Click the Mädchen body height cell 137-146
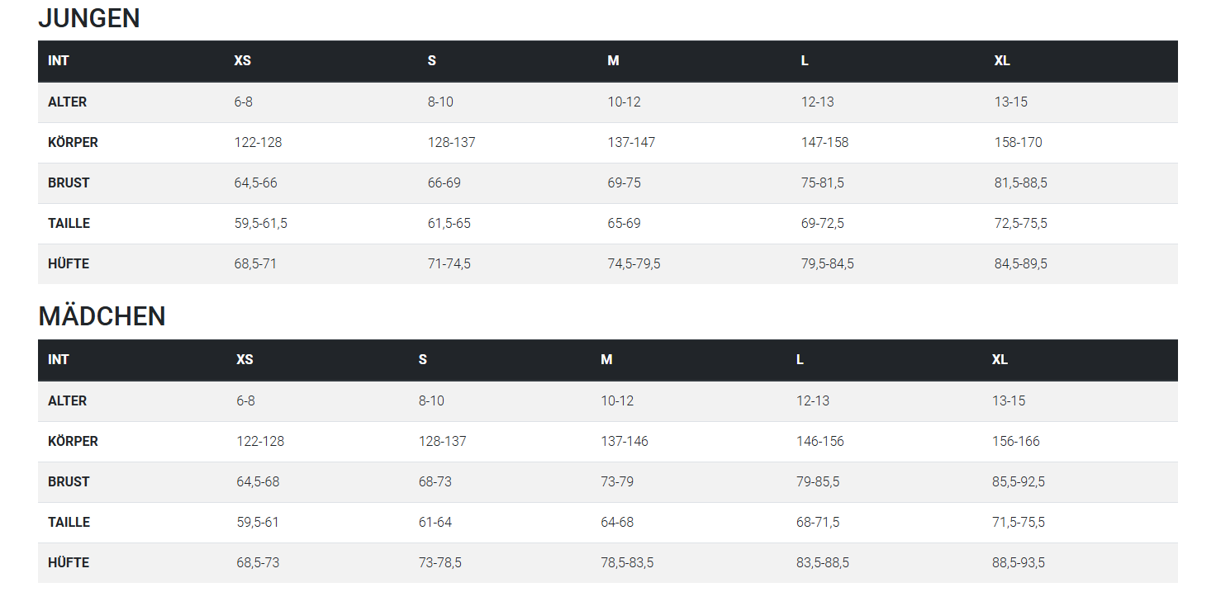1216x597 pixels. tap(624, 442)
